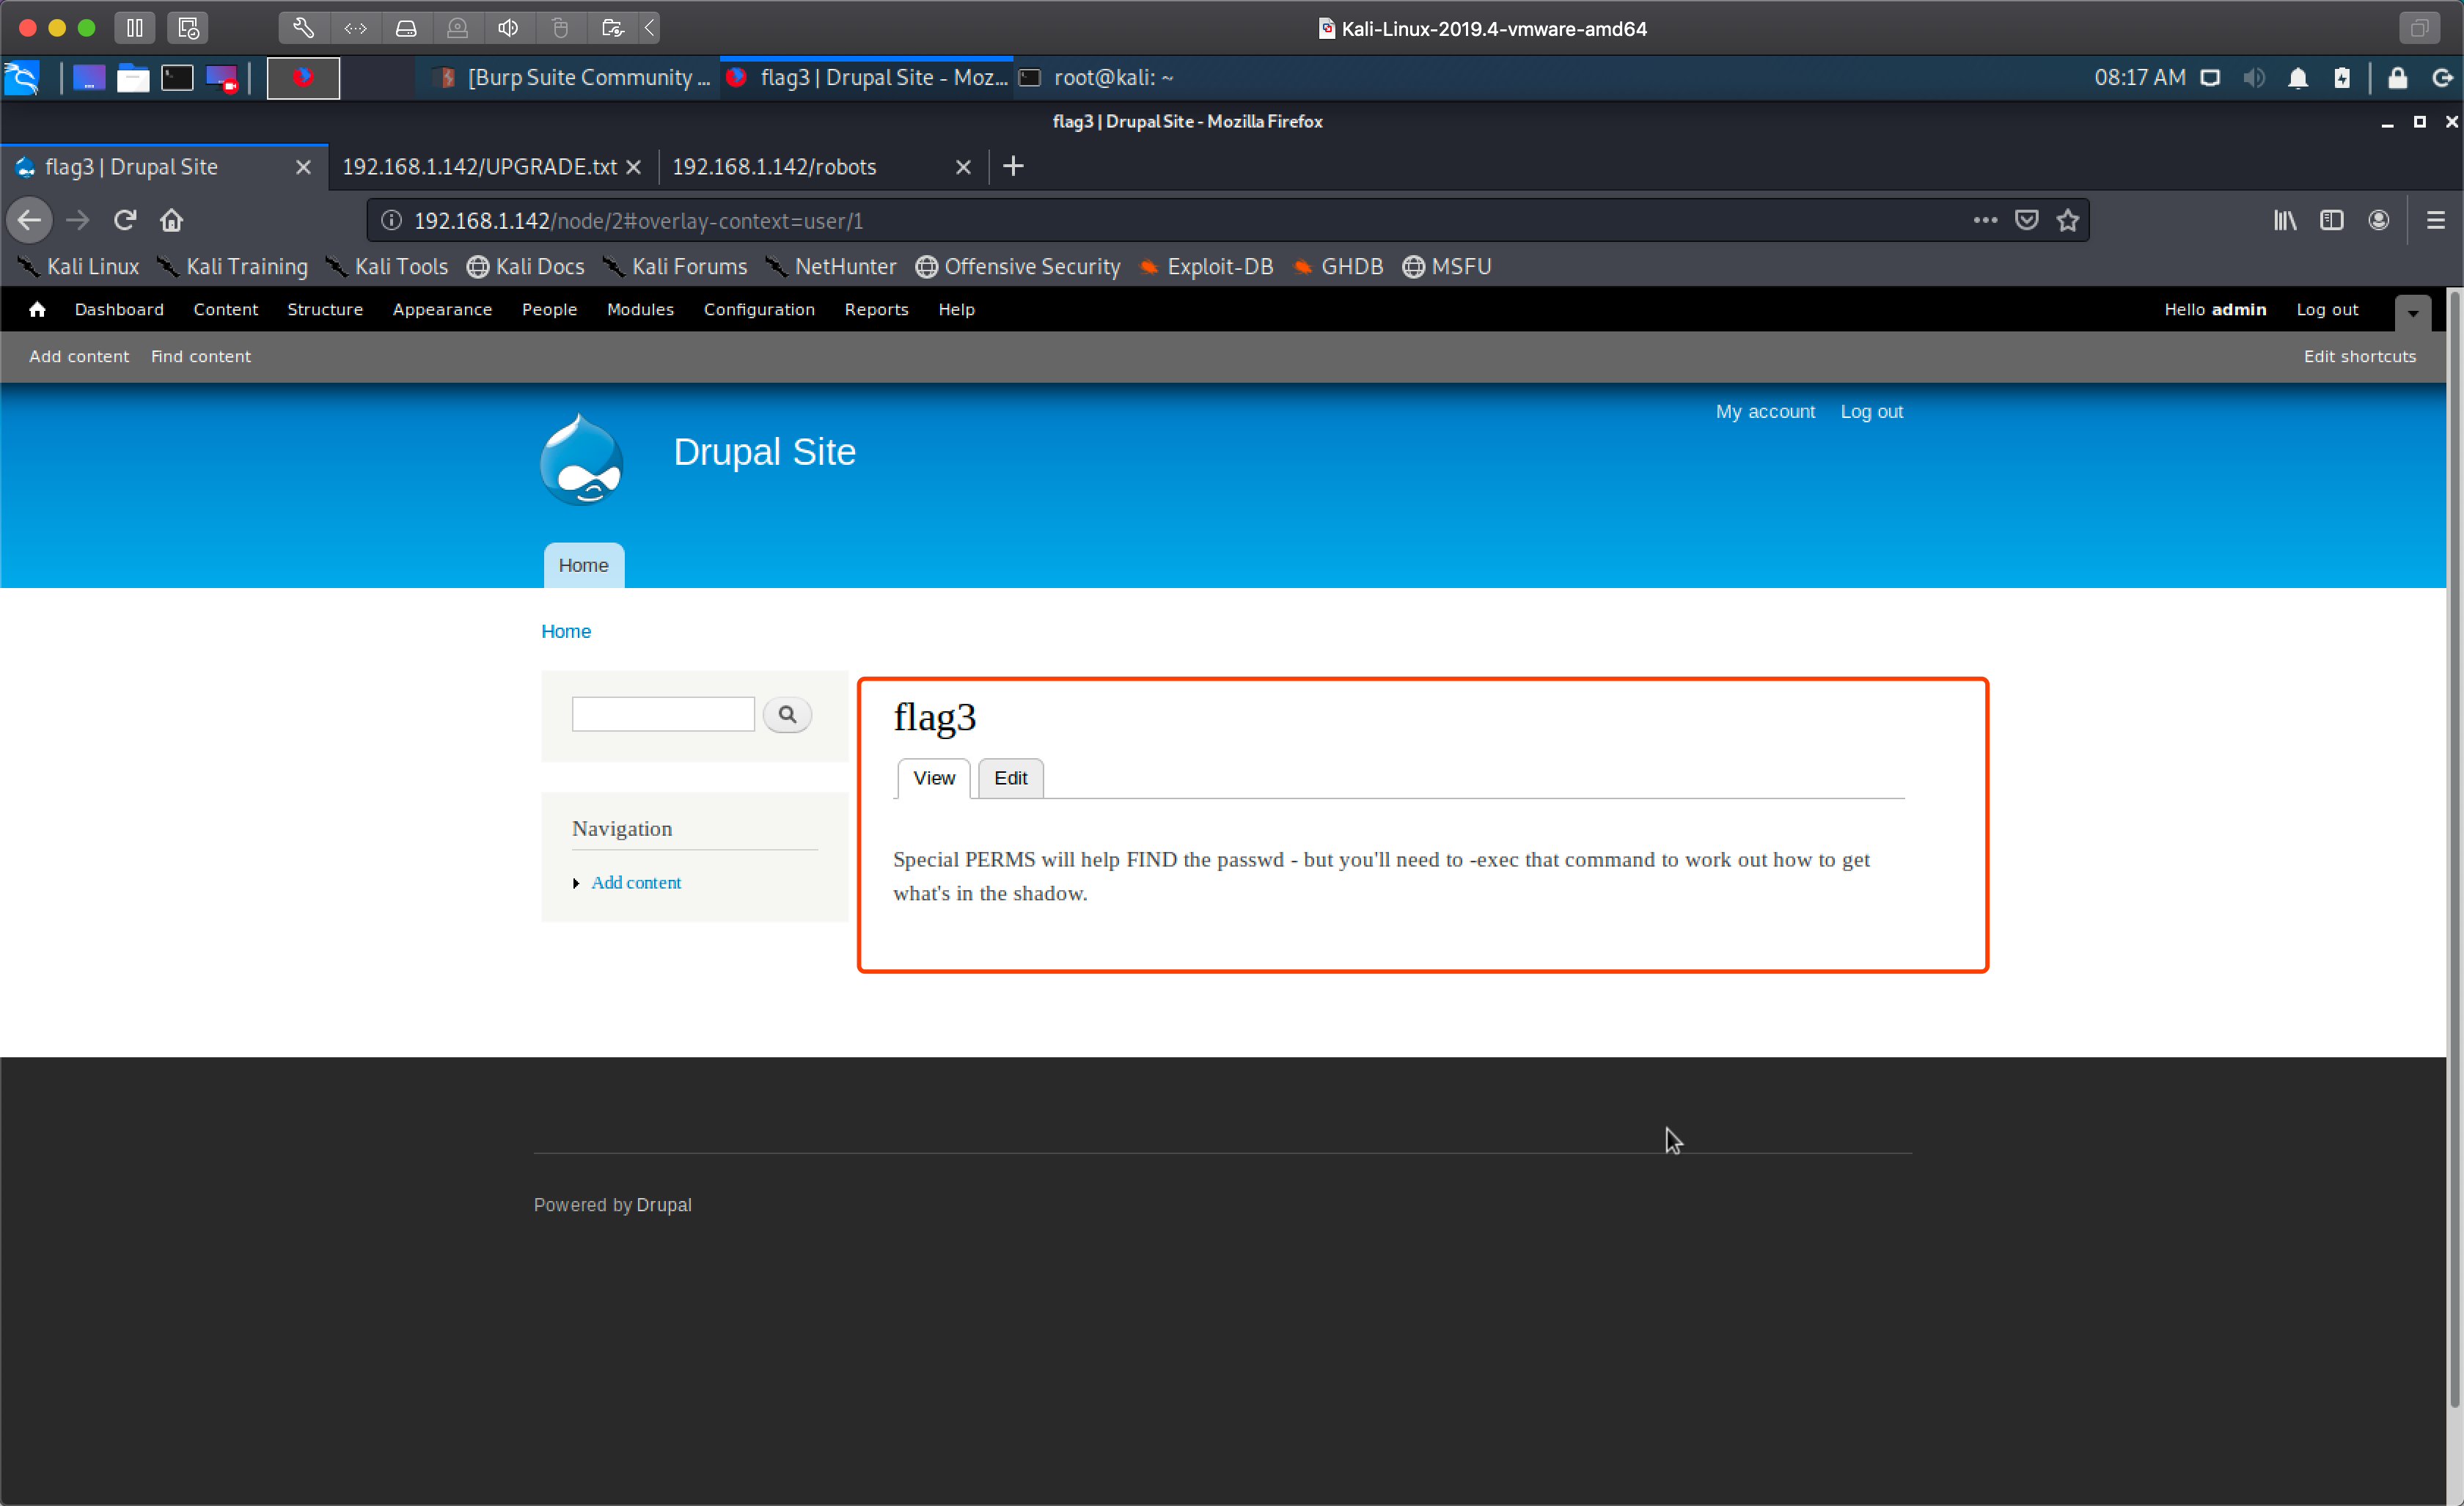Click the browser home icon

(172, 220)
